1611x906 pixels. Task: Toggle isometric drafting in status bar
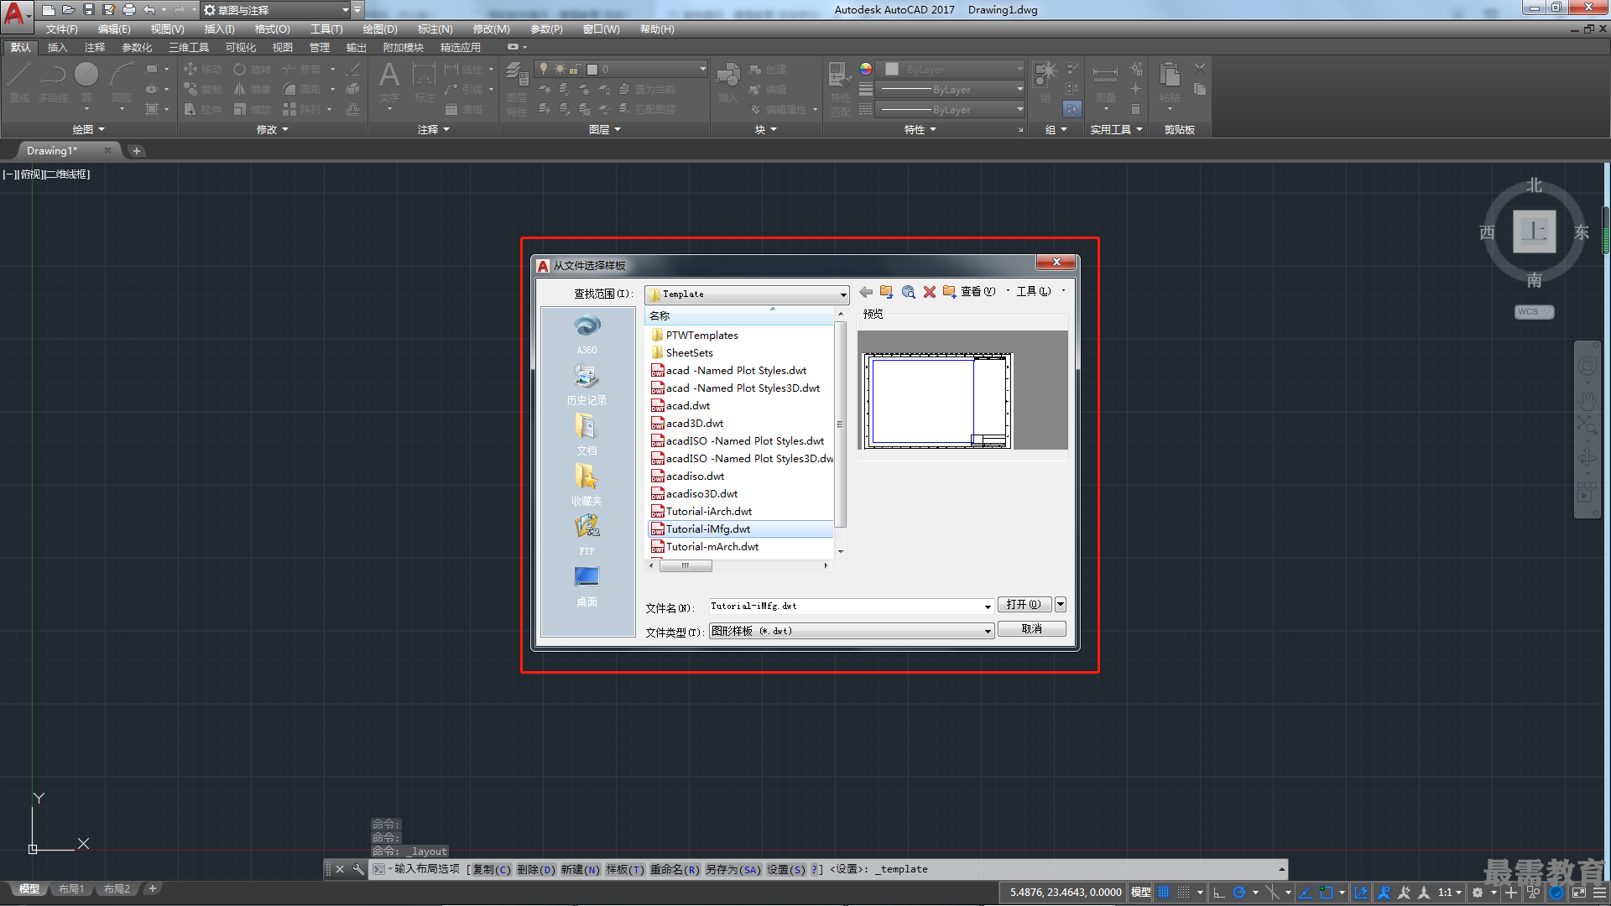pyautogui.click(x=1273, y=893)
